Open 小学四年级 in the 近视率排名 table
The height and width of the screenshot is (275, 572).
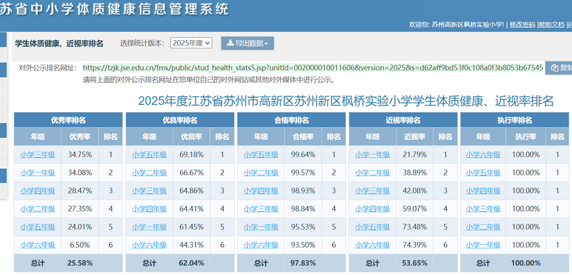(372, 209)
